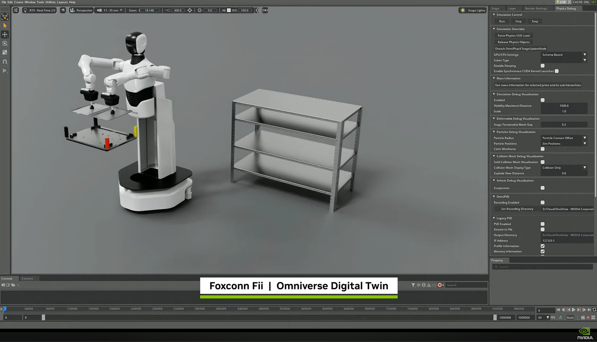Open the viewport show/hide eye menu
This screenshot has width=597, height=342.
point(63,10)
